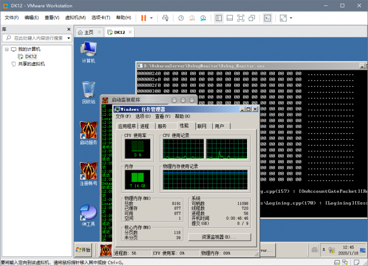The width and height of the screenshot is (368, 266).
Task: Click the 启动监视程序 window title
Action: [126, 100]
